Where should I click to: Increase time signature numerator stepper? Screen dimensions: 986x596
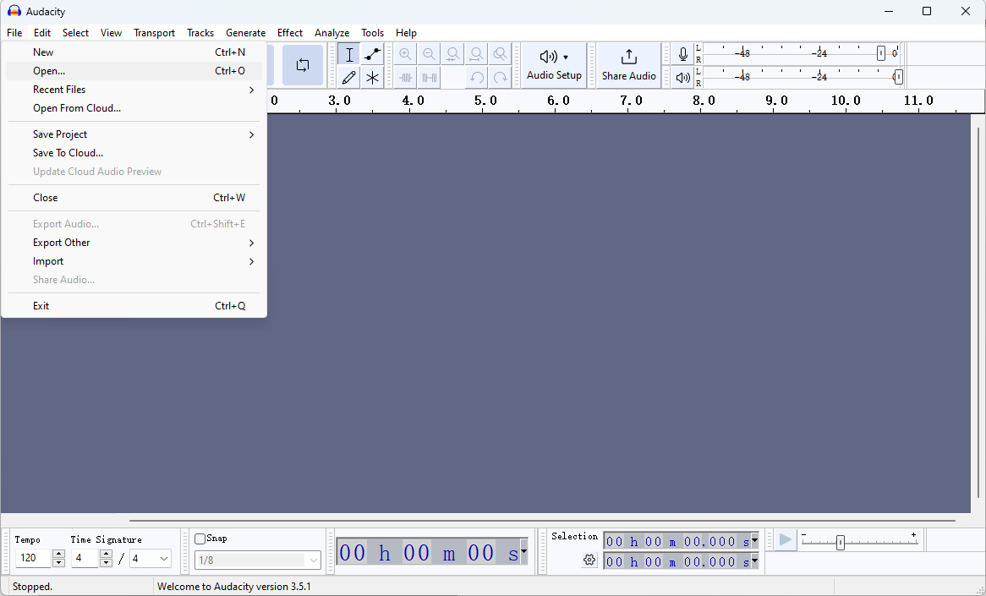pos(107,554)
